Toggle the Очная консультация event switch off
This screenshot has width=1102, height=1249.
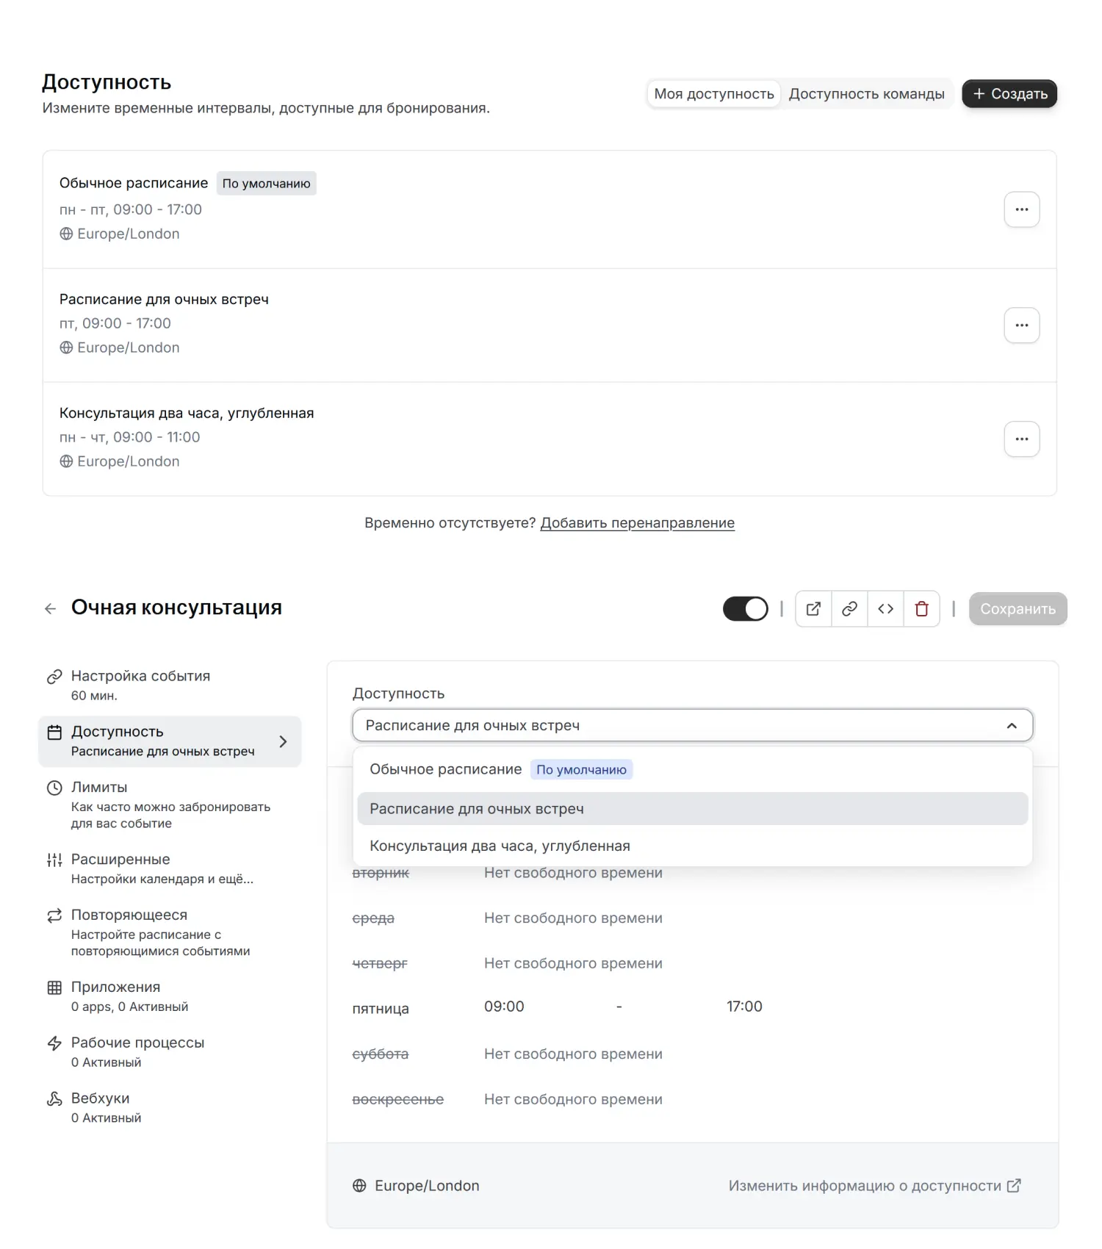pos(745,609)
